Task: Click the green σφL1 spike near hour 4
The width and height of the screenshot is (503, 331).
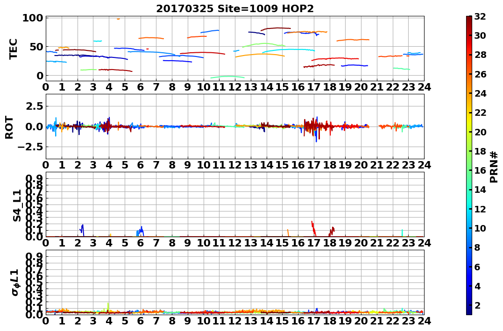Action: point(108,307)
